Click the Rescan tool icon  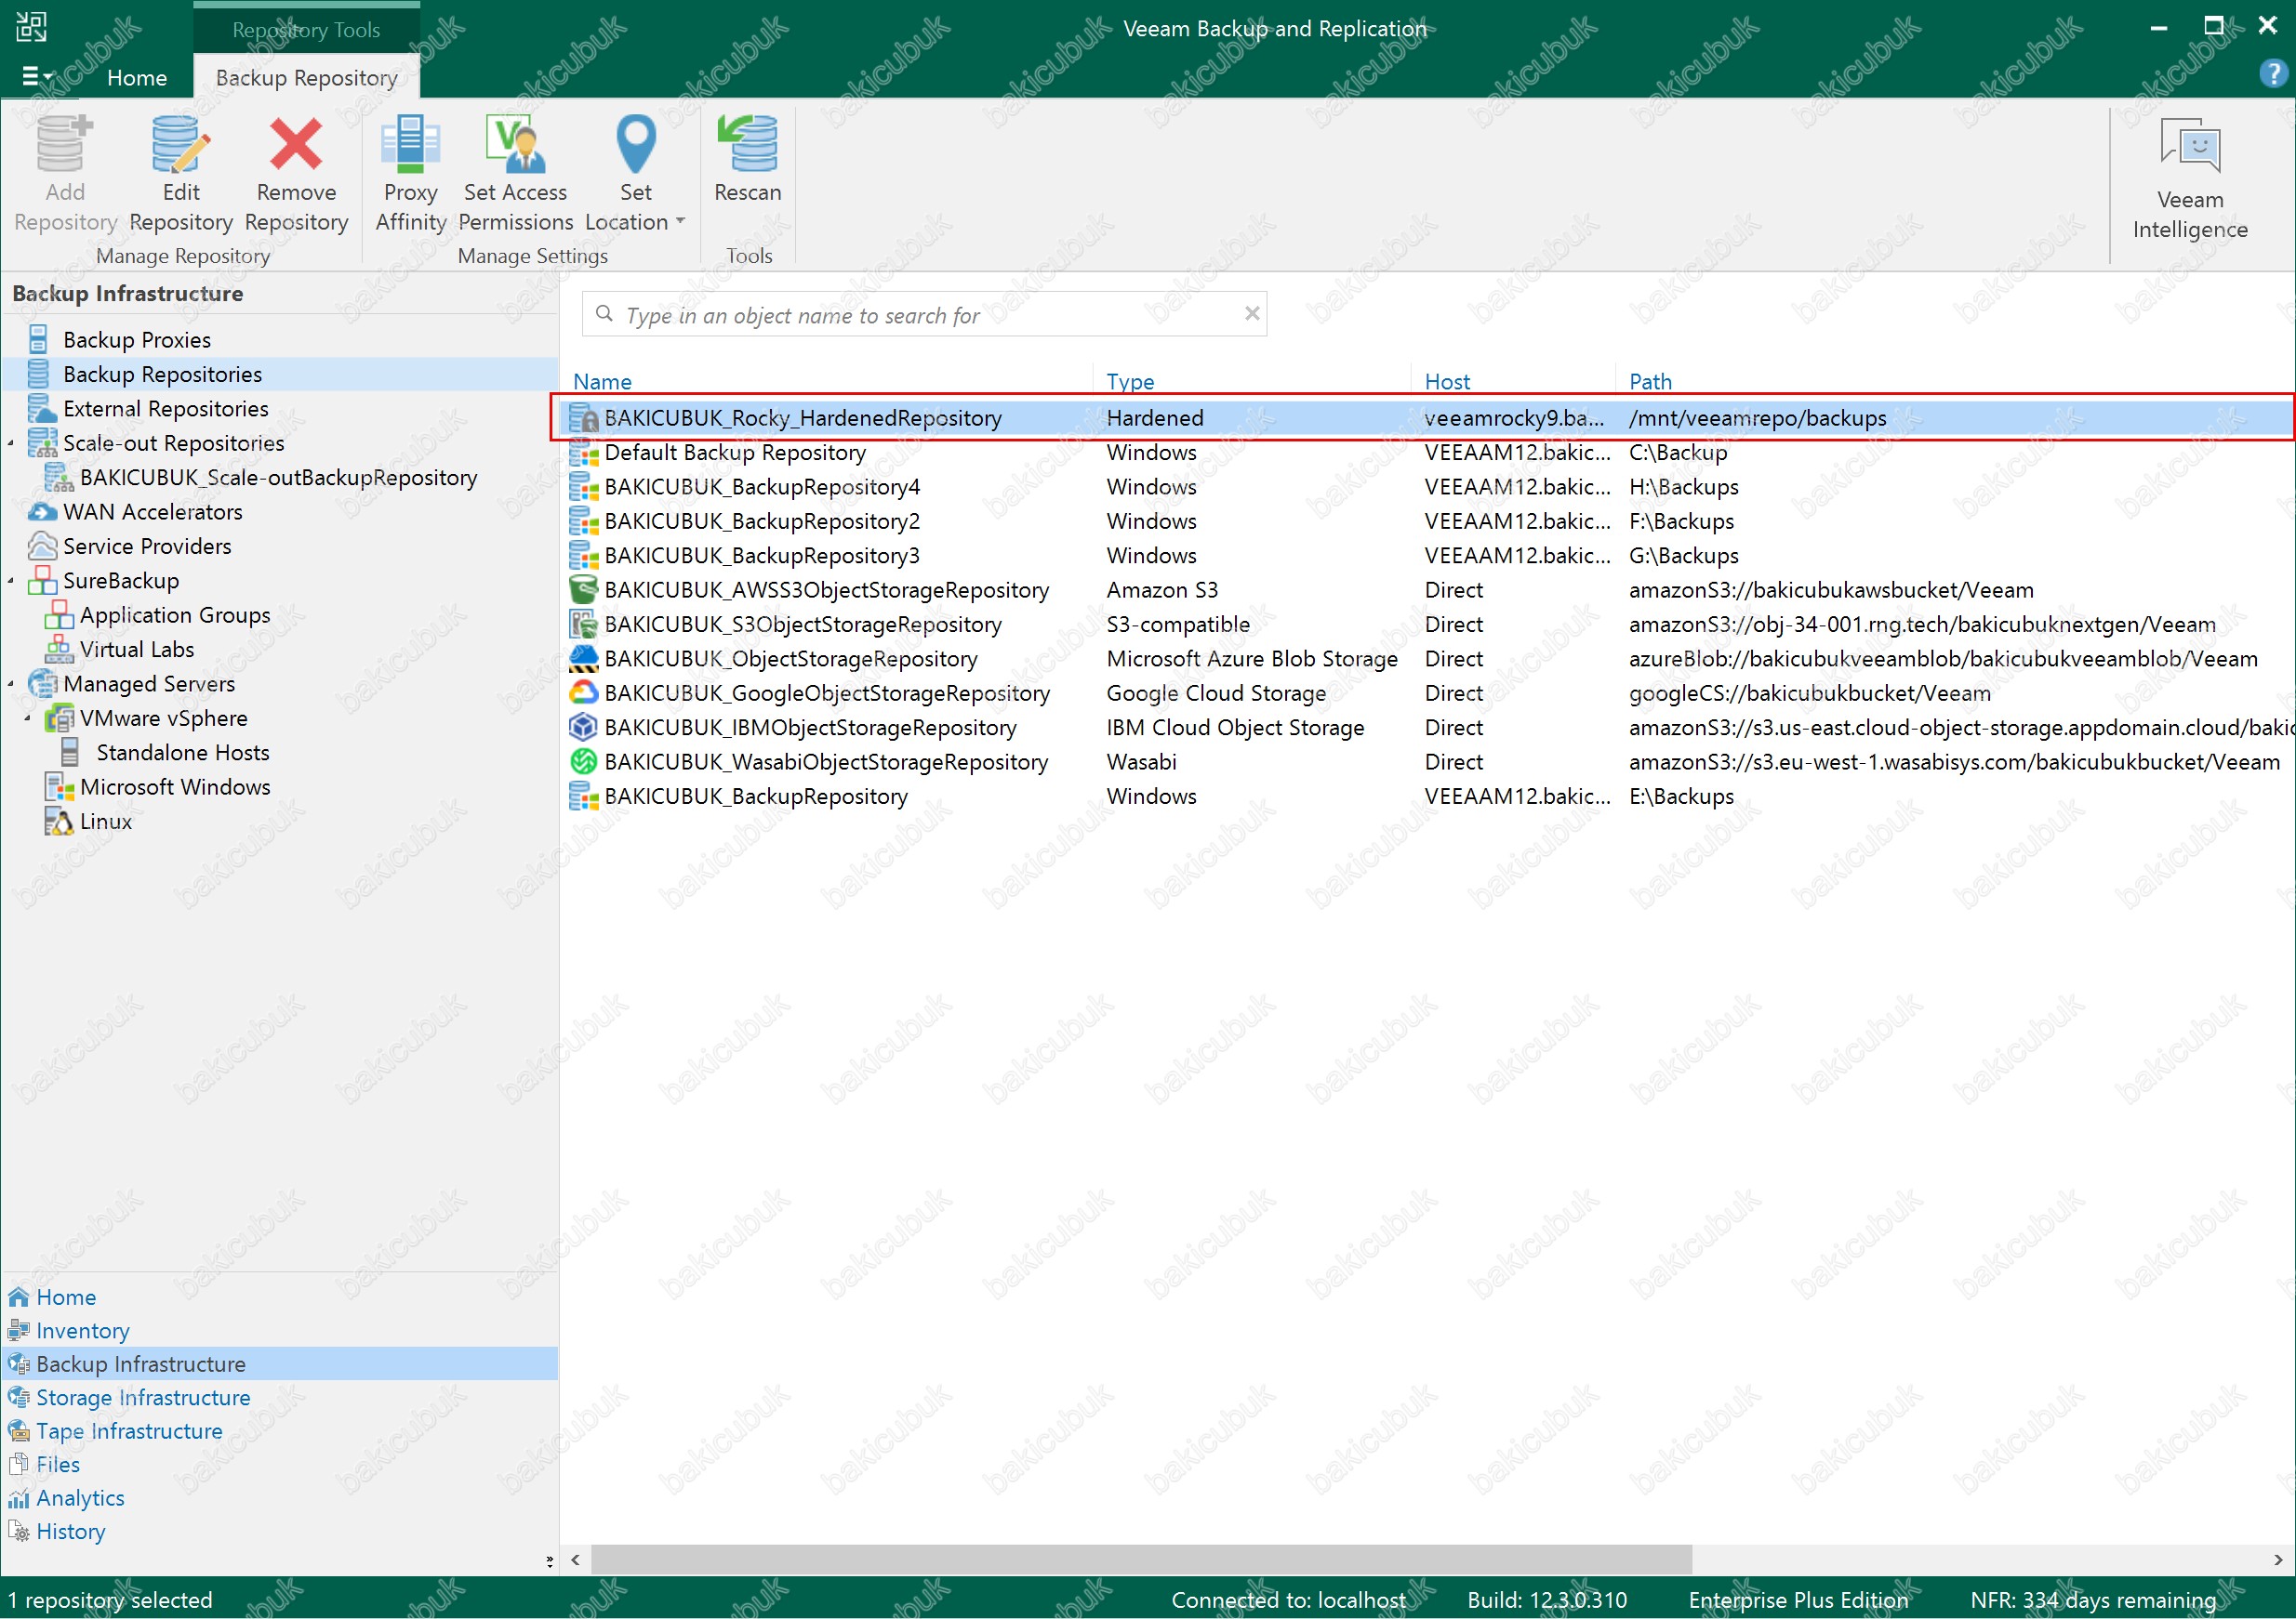point(747,146)
